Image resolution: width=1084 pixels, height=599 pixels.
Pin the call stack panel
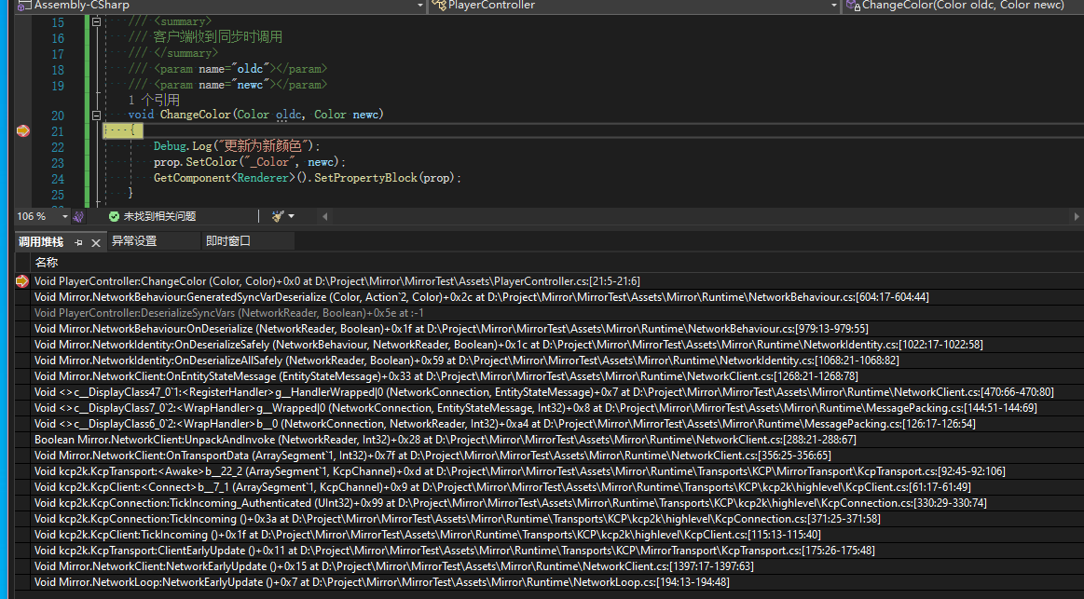(x=78, y=242)
